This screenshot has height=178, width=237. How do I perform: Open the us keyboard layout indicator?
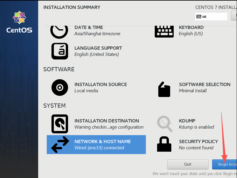[211, 17]
